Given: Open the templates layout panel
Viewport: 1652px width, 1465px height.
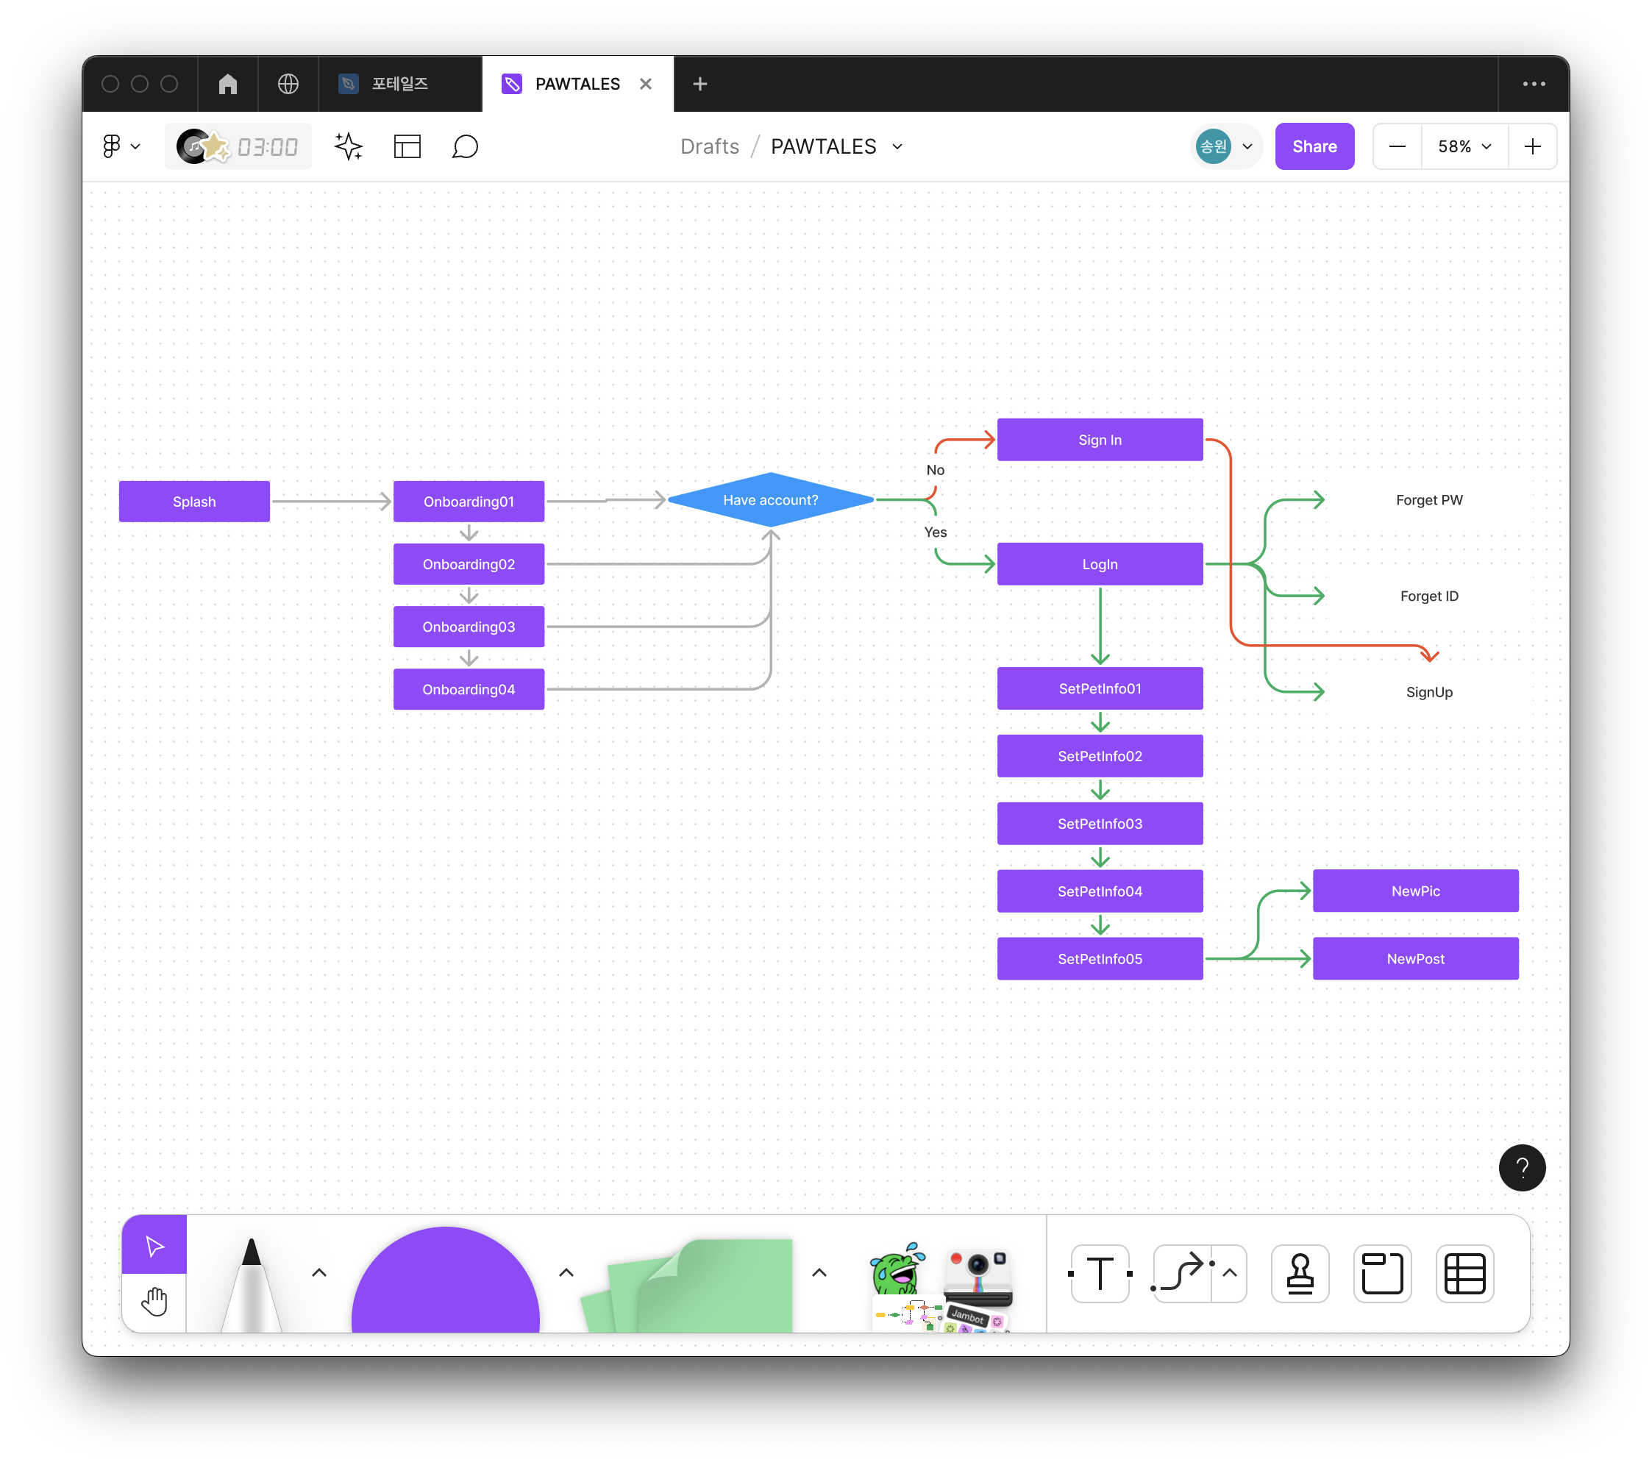Looking at the screenshot, I should click(x=407, y=146).
